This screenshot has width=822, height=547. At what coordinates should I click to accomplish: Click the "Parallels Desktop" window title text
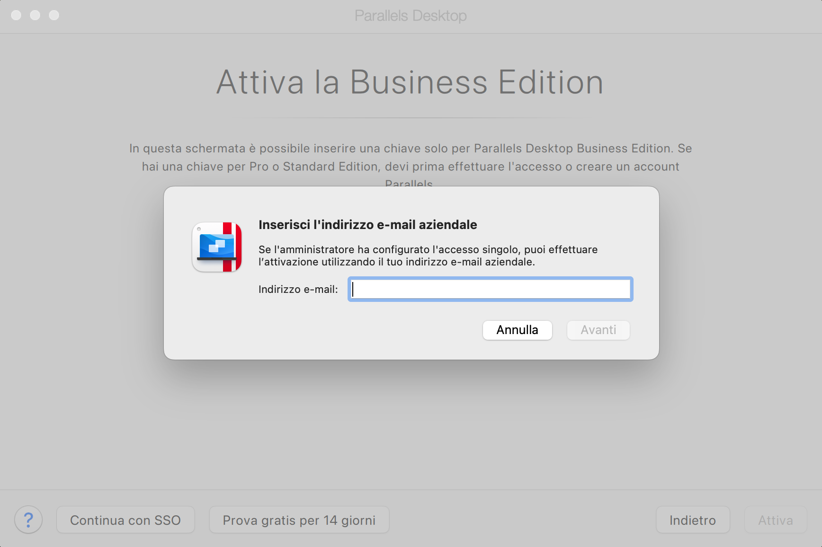click(411, 16)
